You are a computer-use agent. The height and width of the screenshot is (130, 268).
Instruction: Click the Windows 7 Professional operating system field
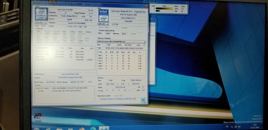coord(118,99)
